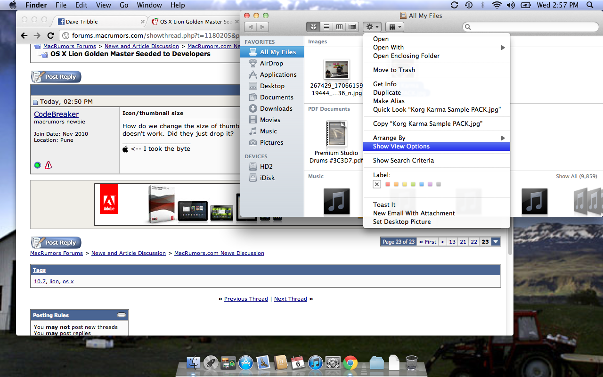Screen dimensions: 603x377
Task: Apply the orange label color
Action: click(397, 184)
